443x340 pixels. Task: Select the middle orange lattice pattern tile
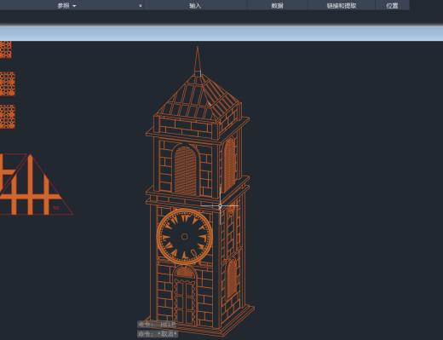[8, 84]
